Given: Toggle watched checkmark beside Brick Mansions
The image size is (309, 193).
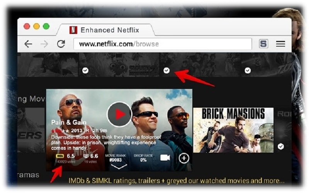Looking at the screenshot, I should (281, 146).
